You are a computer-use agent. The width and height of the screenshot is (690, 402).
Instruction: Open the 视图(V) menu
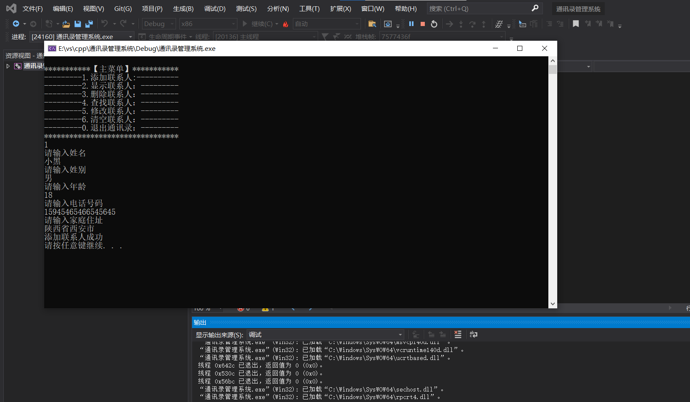tap(94, 8)
